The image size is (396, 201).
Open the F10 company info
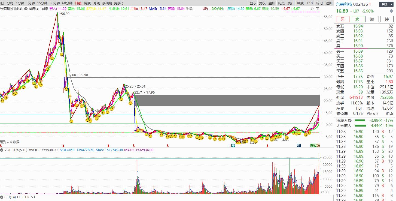tap(310, 3)
